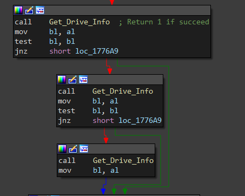The image size is (245, 196).
Task: Click edit comment icon in middle block
Action: click(x=72, y=80)
